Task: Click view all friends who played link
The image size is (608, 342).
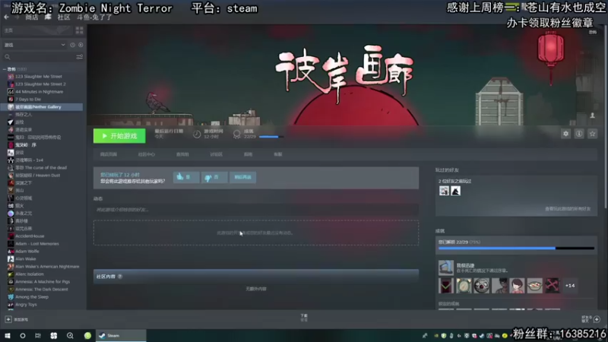Action: click(x=568, y=208)
